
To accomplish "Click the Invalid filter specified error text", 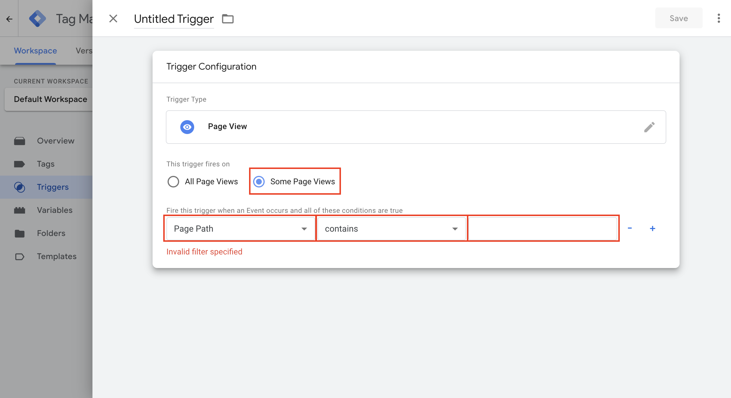I will click(x=204, y=252).
